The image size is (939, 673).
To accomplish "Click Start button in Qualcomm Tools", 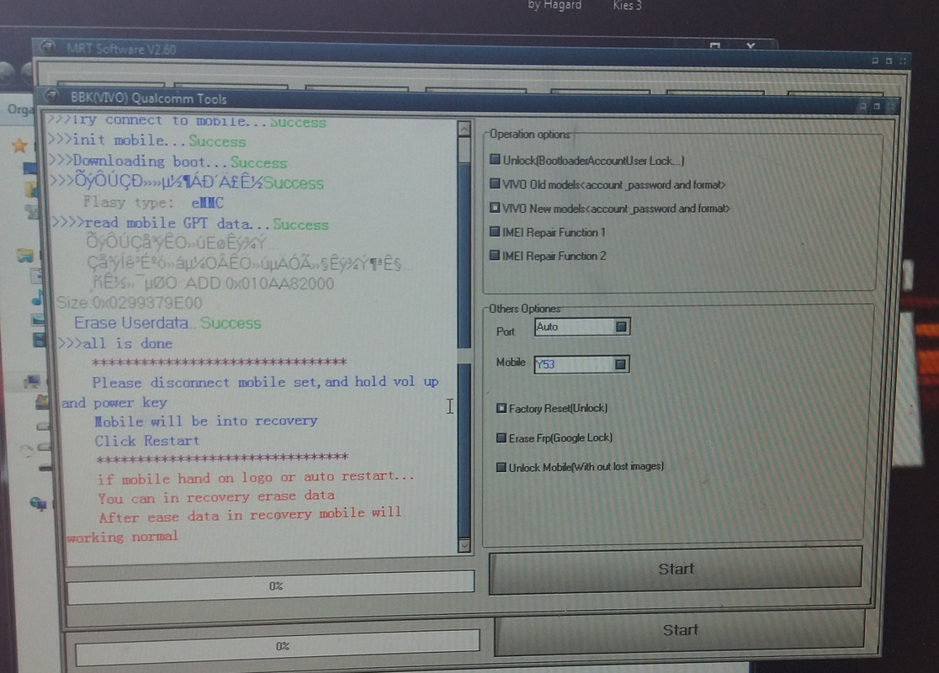I will pos(676,570).
